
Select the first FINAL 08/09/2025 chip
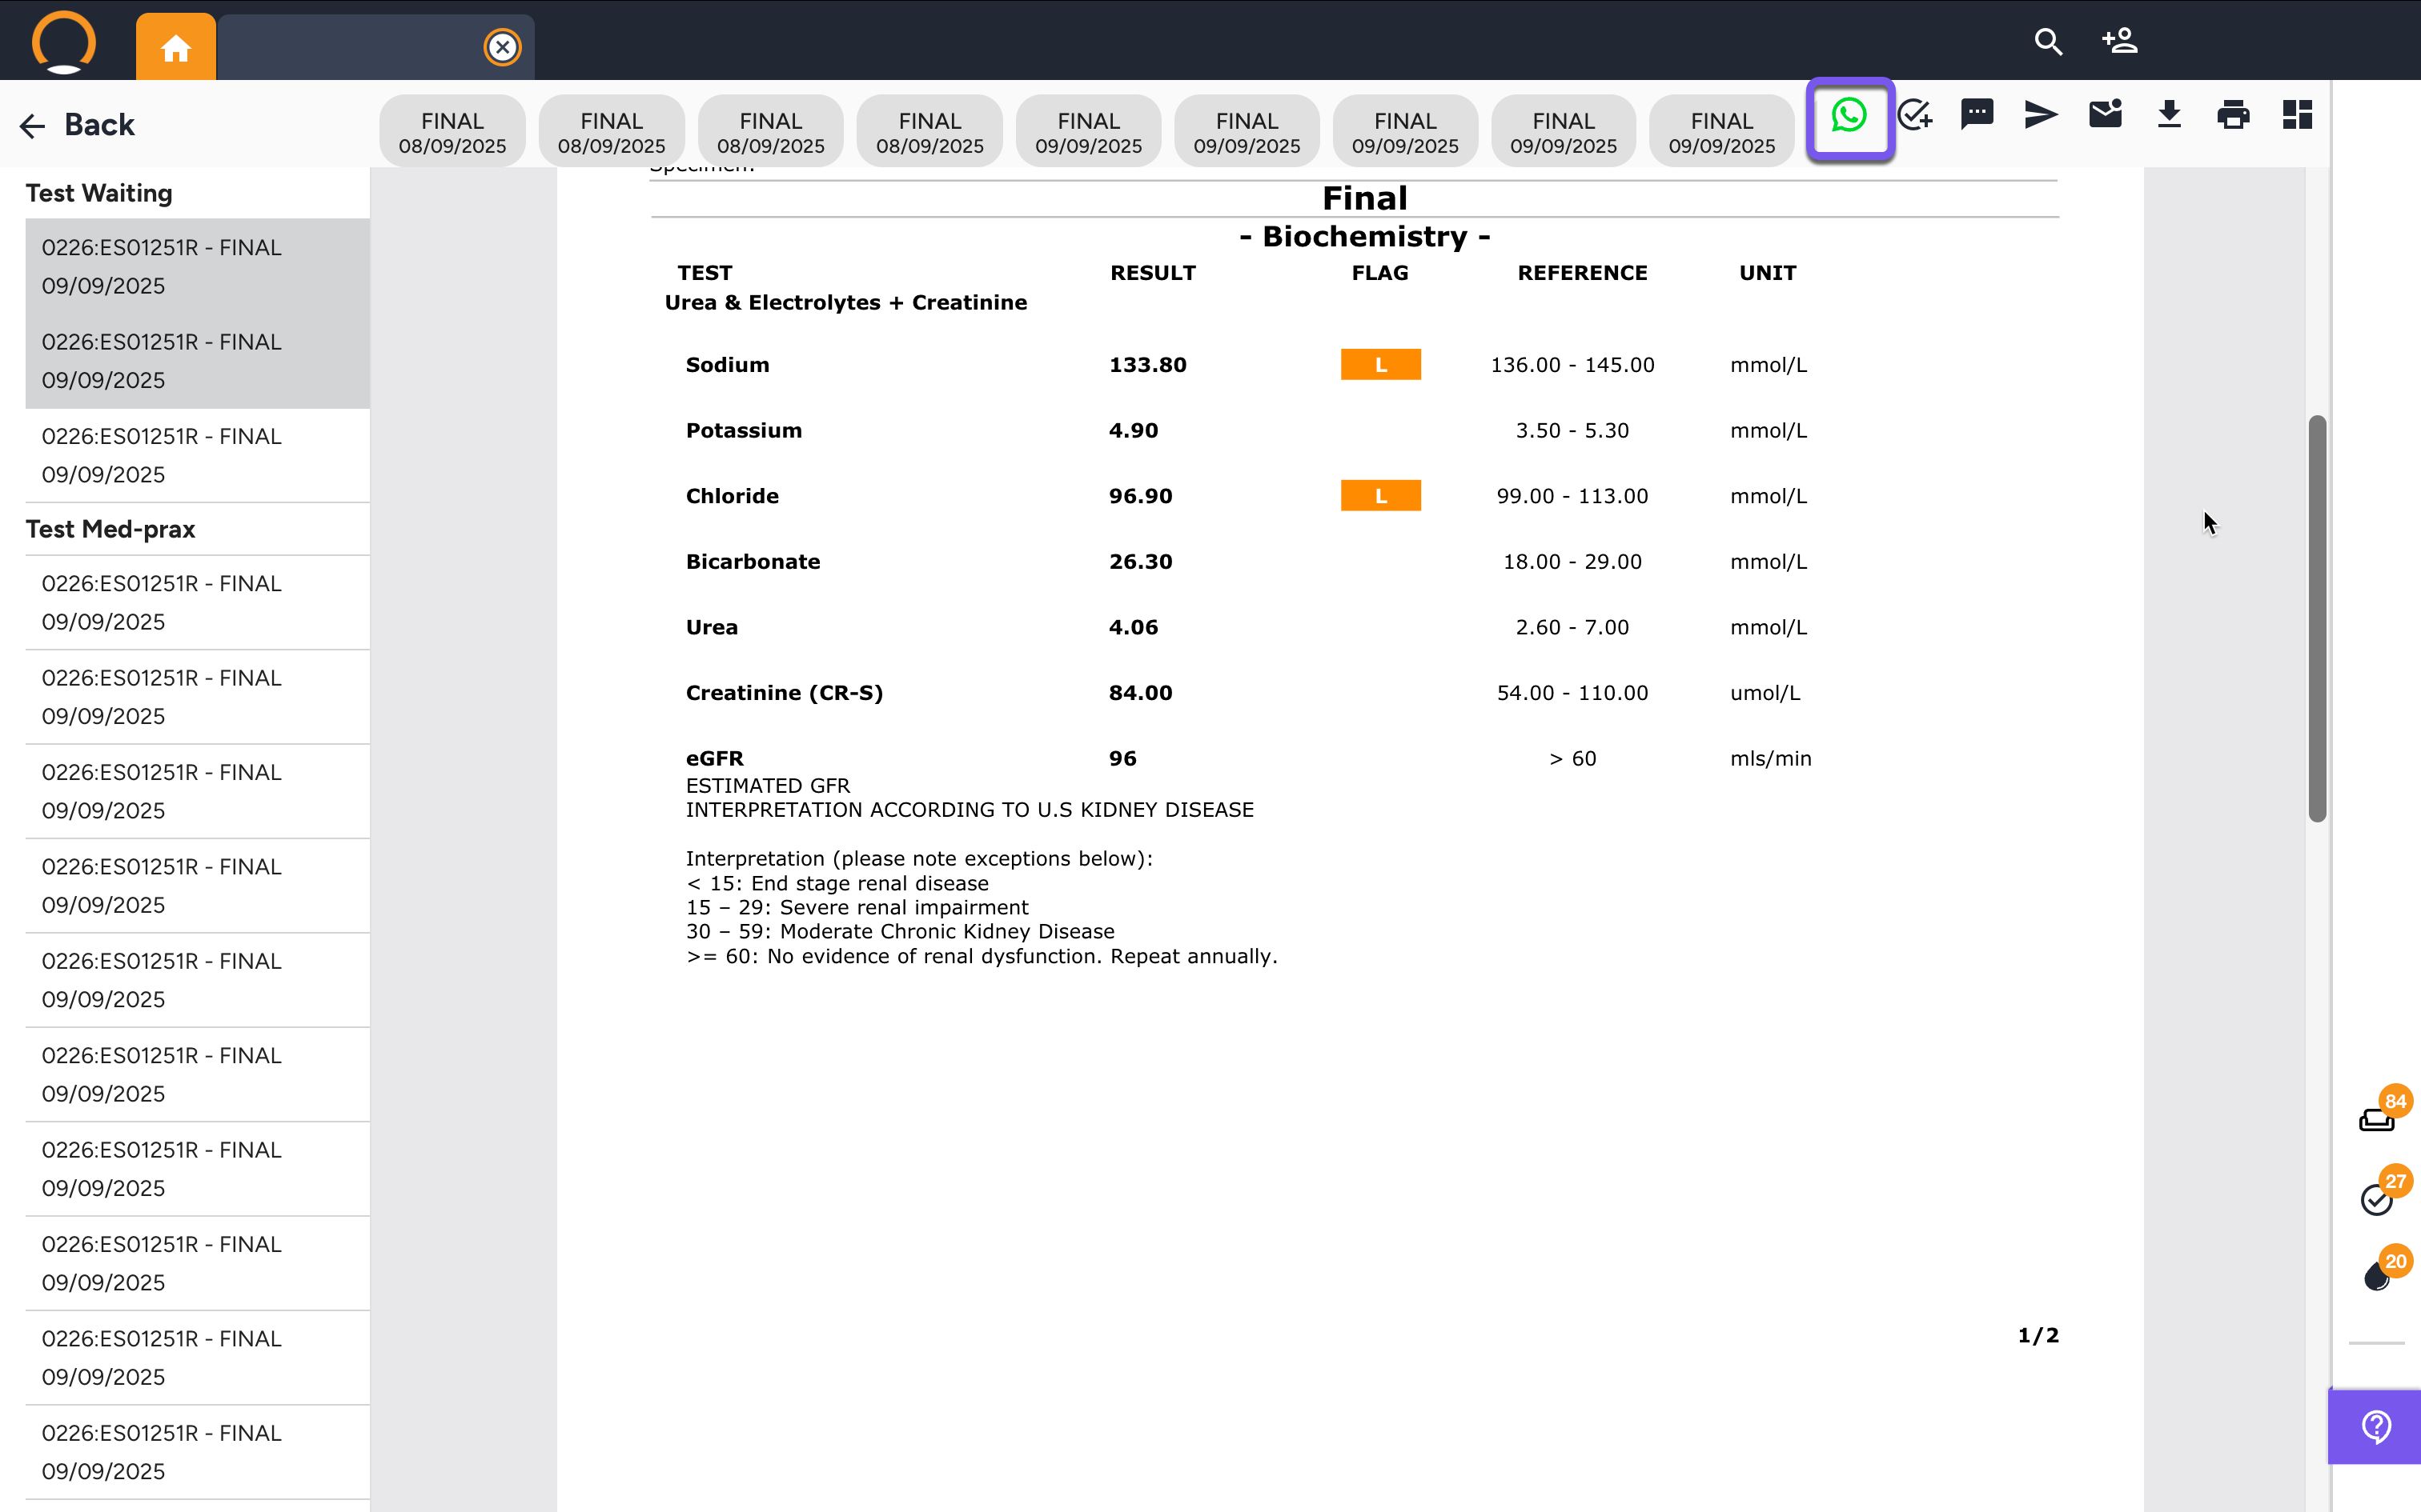tap(452, 133)
